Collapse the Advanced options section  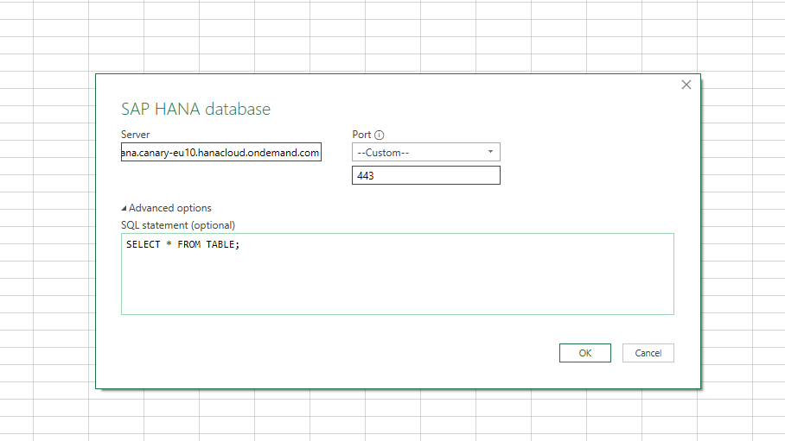pos(166,207)
